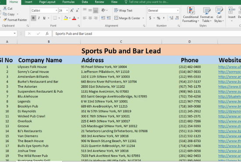Decrease font size with small A
Screen dimensions: 241x162
tap(77, 11)
